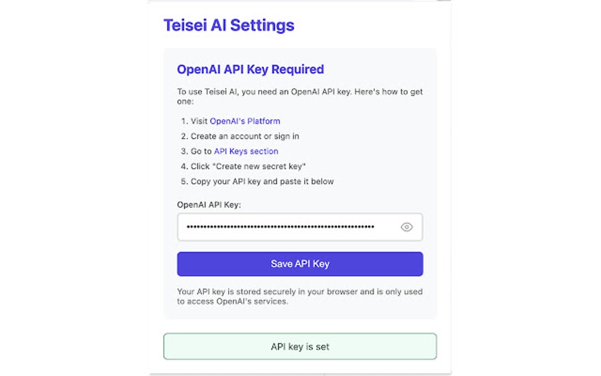Open the OpenAI's Platform link

245,121
